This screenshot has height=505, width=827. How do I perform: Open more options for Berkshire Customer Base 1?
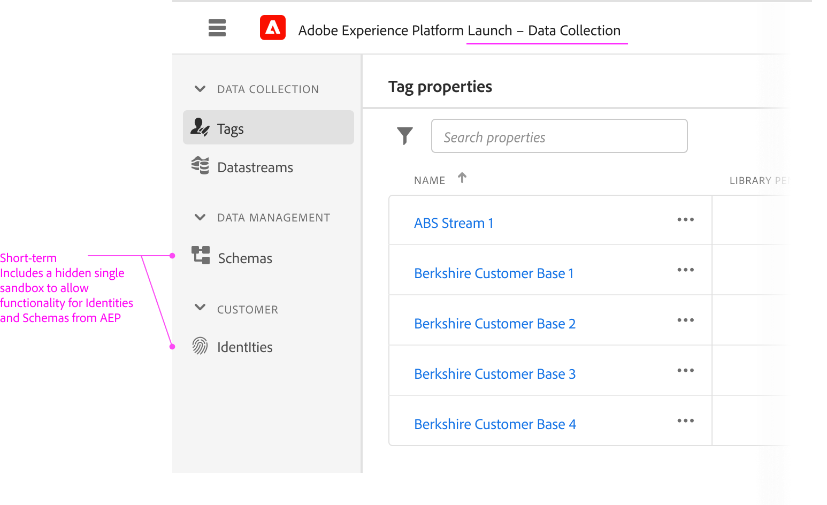(x=685, y=270)
